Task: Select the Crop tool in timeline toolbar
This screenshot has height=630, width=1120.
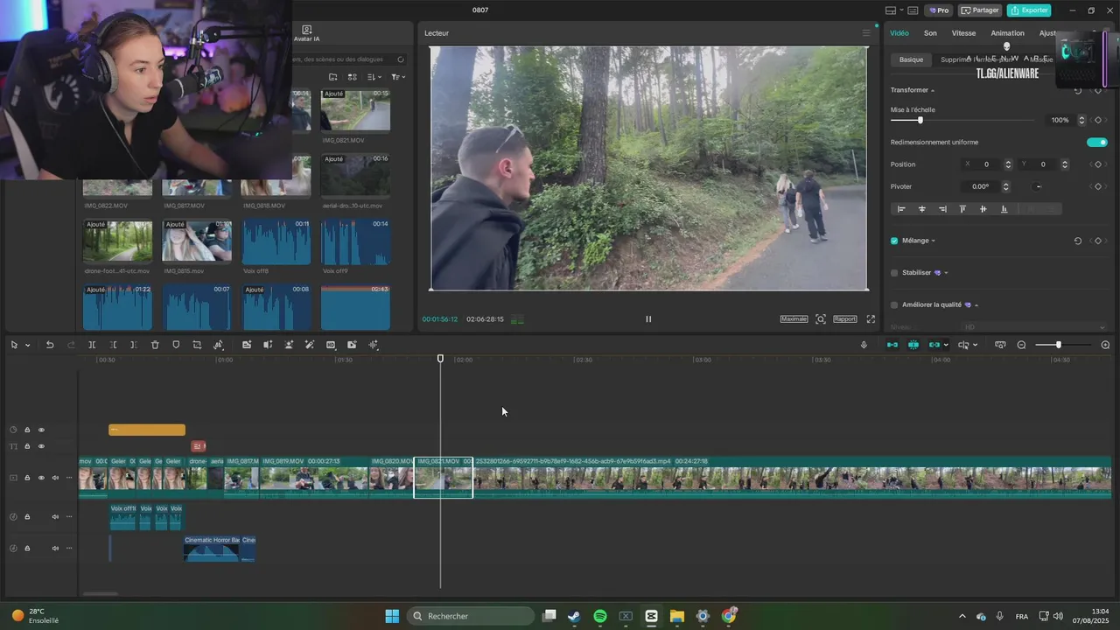Action: [x=197, y=345]
